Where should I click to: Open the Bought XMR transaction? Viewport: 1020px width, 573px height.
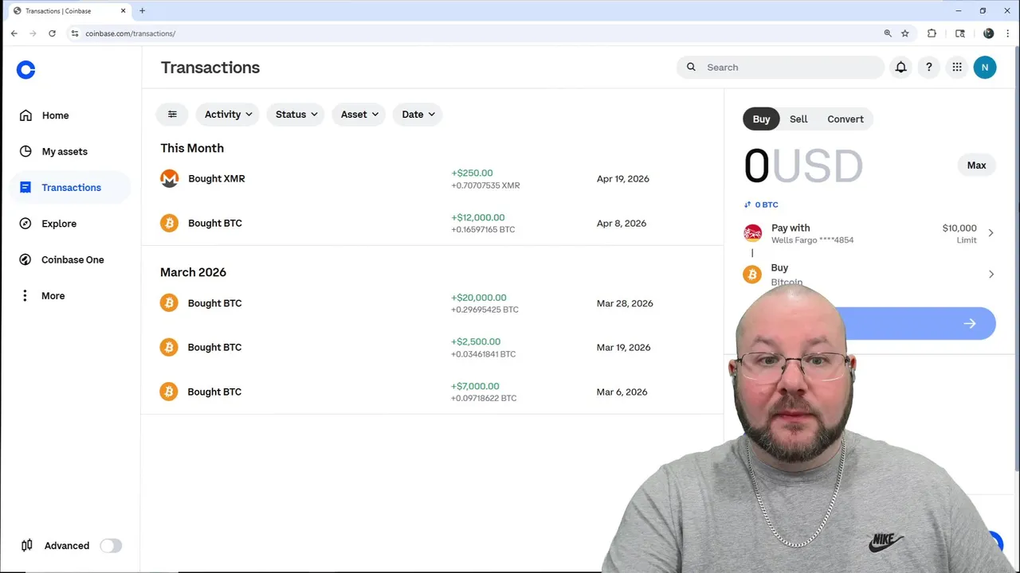click(433, 178)
